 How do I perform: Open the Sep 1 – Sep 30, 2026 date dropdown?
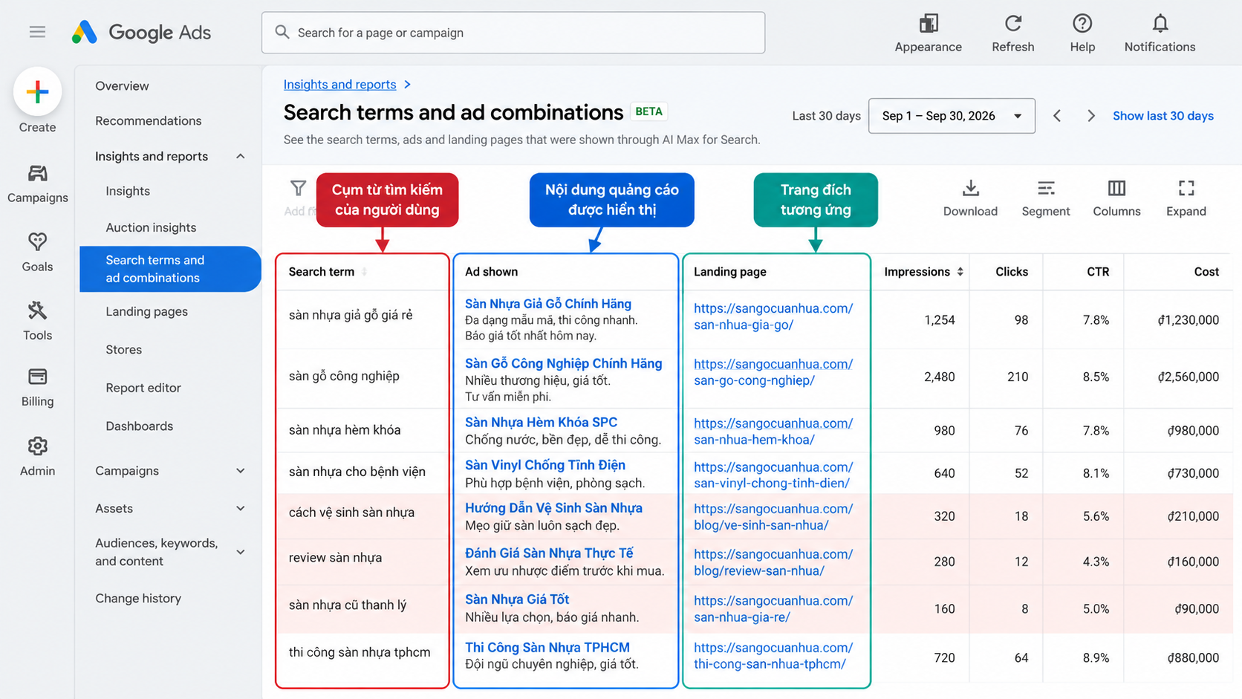point(952,116)
